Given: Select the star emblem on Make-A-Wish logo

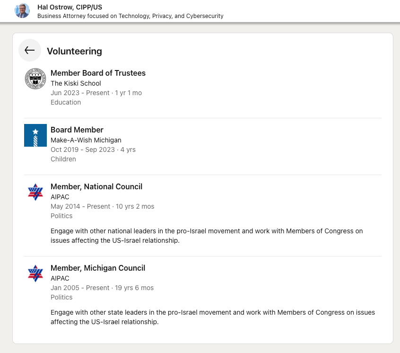Looking at the screenshot, I should pos(35,132).
